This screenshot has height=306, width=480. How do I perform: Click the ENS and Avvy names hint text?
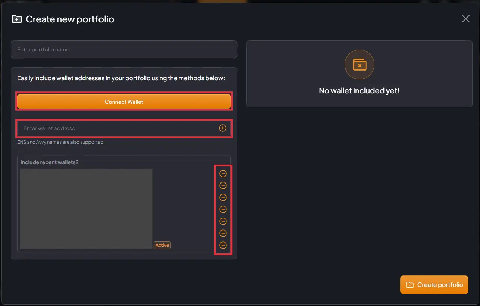point(60,142)
